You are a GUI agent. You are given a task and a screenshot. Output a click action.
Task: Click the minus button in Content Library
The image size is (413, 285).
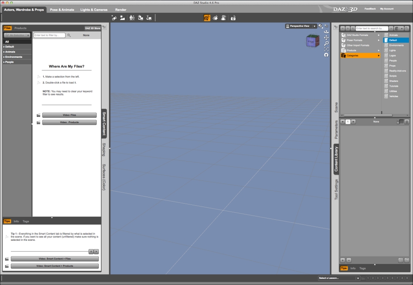pyautogui.click(x=349, y=260)
